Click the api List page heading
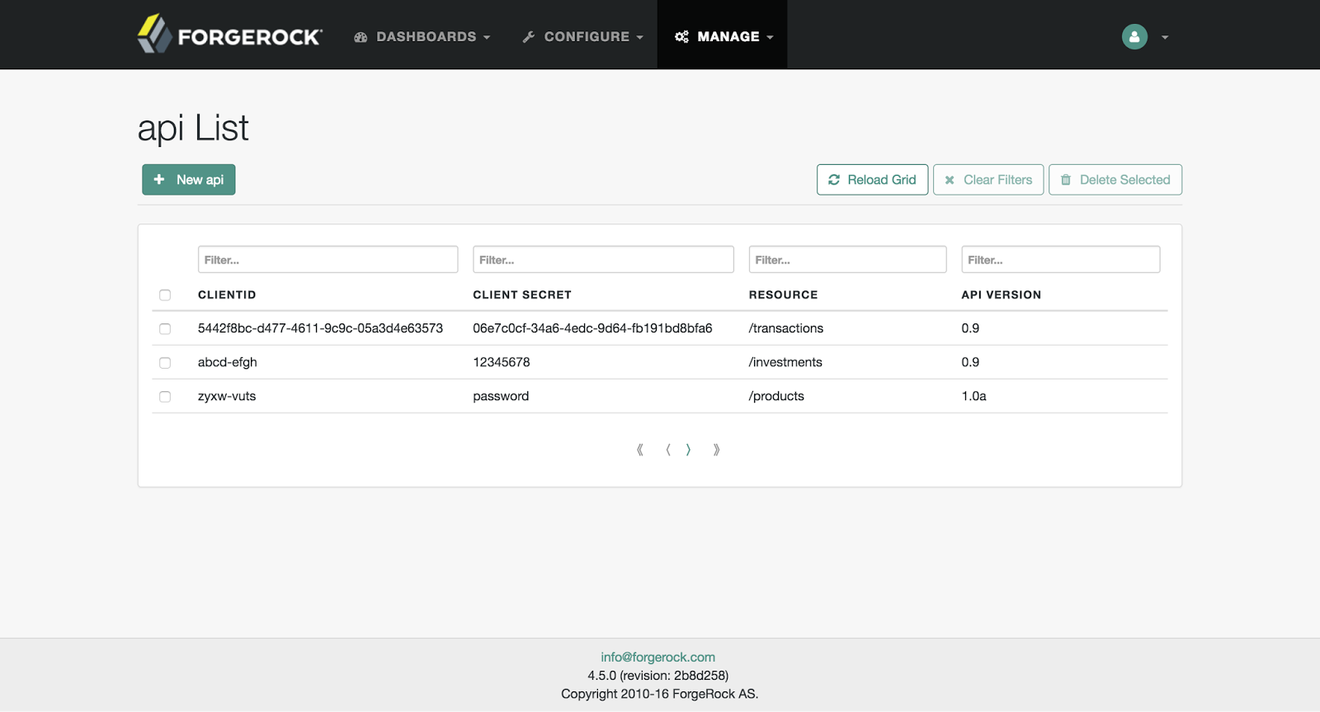Screen dimensions: 1320x712 click(x=193, y=129)
